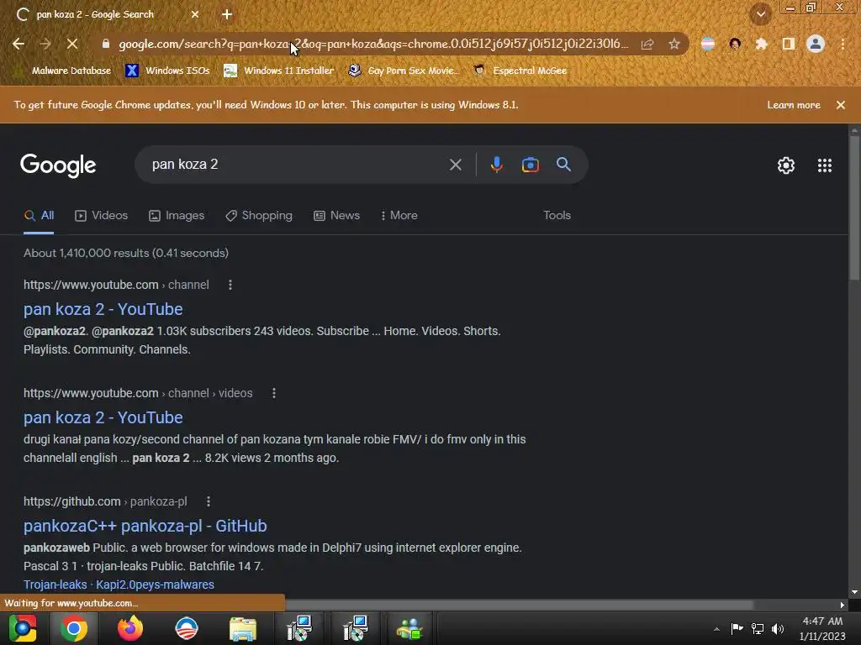Open the search Tools options
This screenshot has width=861, height=645.
pos(557,216)
